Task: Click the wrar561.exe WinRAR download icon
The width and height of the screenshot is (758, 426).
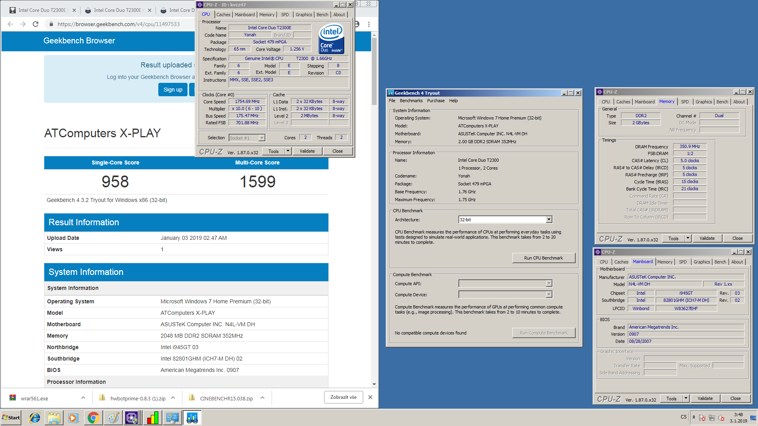Action: [x=13, y=398]
